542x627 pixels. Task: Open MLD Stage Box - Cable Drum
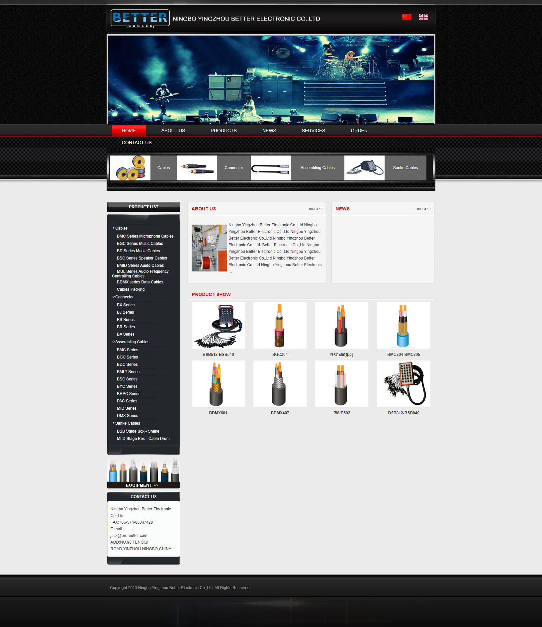click(x=143, y=439)
